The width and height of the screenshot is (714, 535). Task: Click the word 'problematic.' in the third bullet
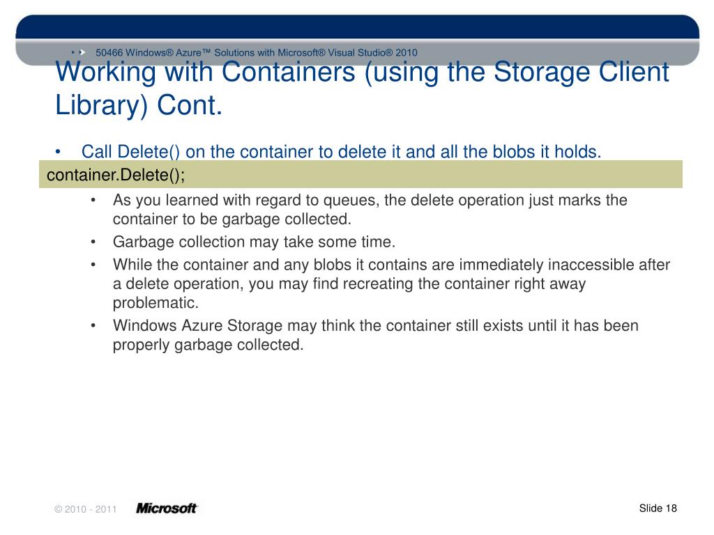click(x=155, y=303)
